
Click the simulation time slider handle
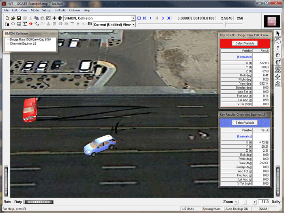click(226, 24)
